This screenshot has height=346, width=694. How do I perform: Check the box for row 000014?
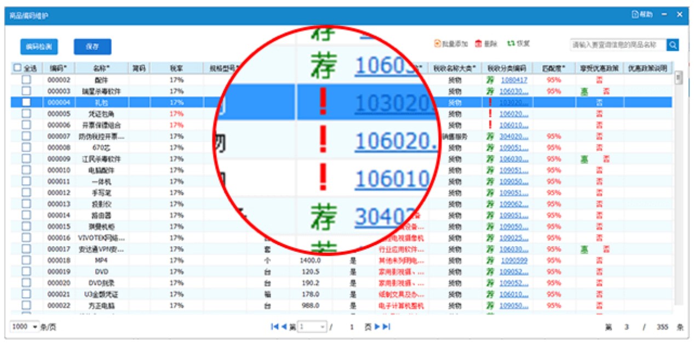26,215
